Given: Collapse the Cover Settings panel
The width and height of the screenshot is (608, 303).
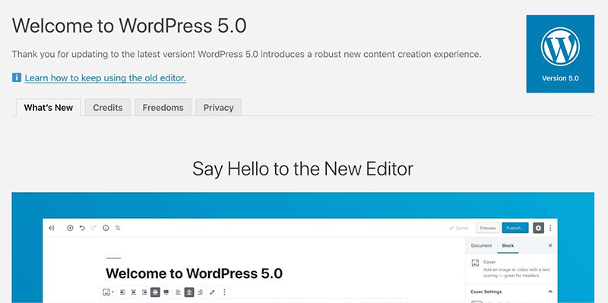Looking at the screenshot, I should [x=549, y=292].
